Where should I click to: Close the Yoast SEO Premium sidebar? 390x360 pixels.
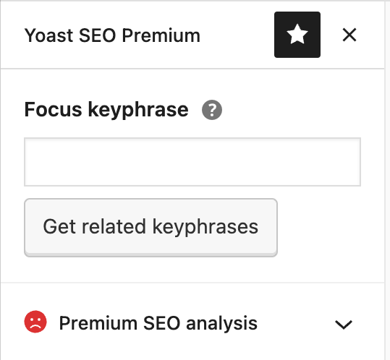click(x=349, y=35)
